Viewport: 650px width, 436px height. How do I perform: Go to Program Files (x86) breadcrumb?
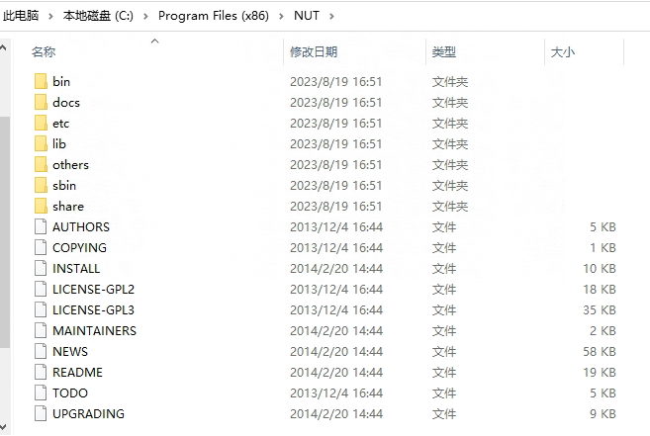coord(214,16)
